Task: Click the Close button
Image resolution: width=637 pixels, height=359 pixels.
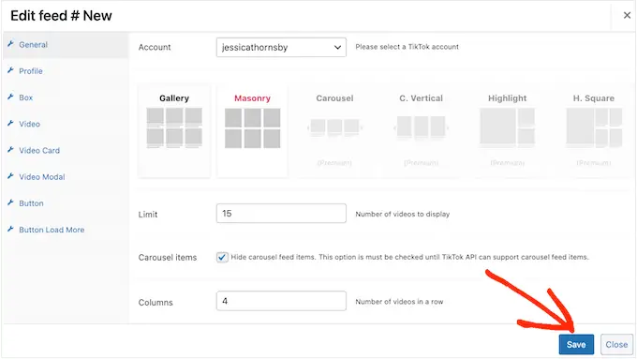Action: (x=616, y=344)
